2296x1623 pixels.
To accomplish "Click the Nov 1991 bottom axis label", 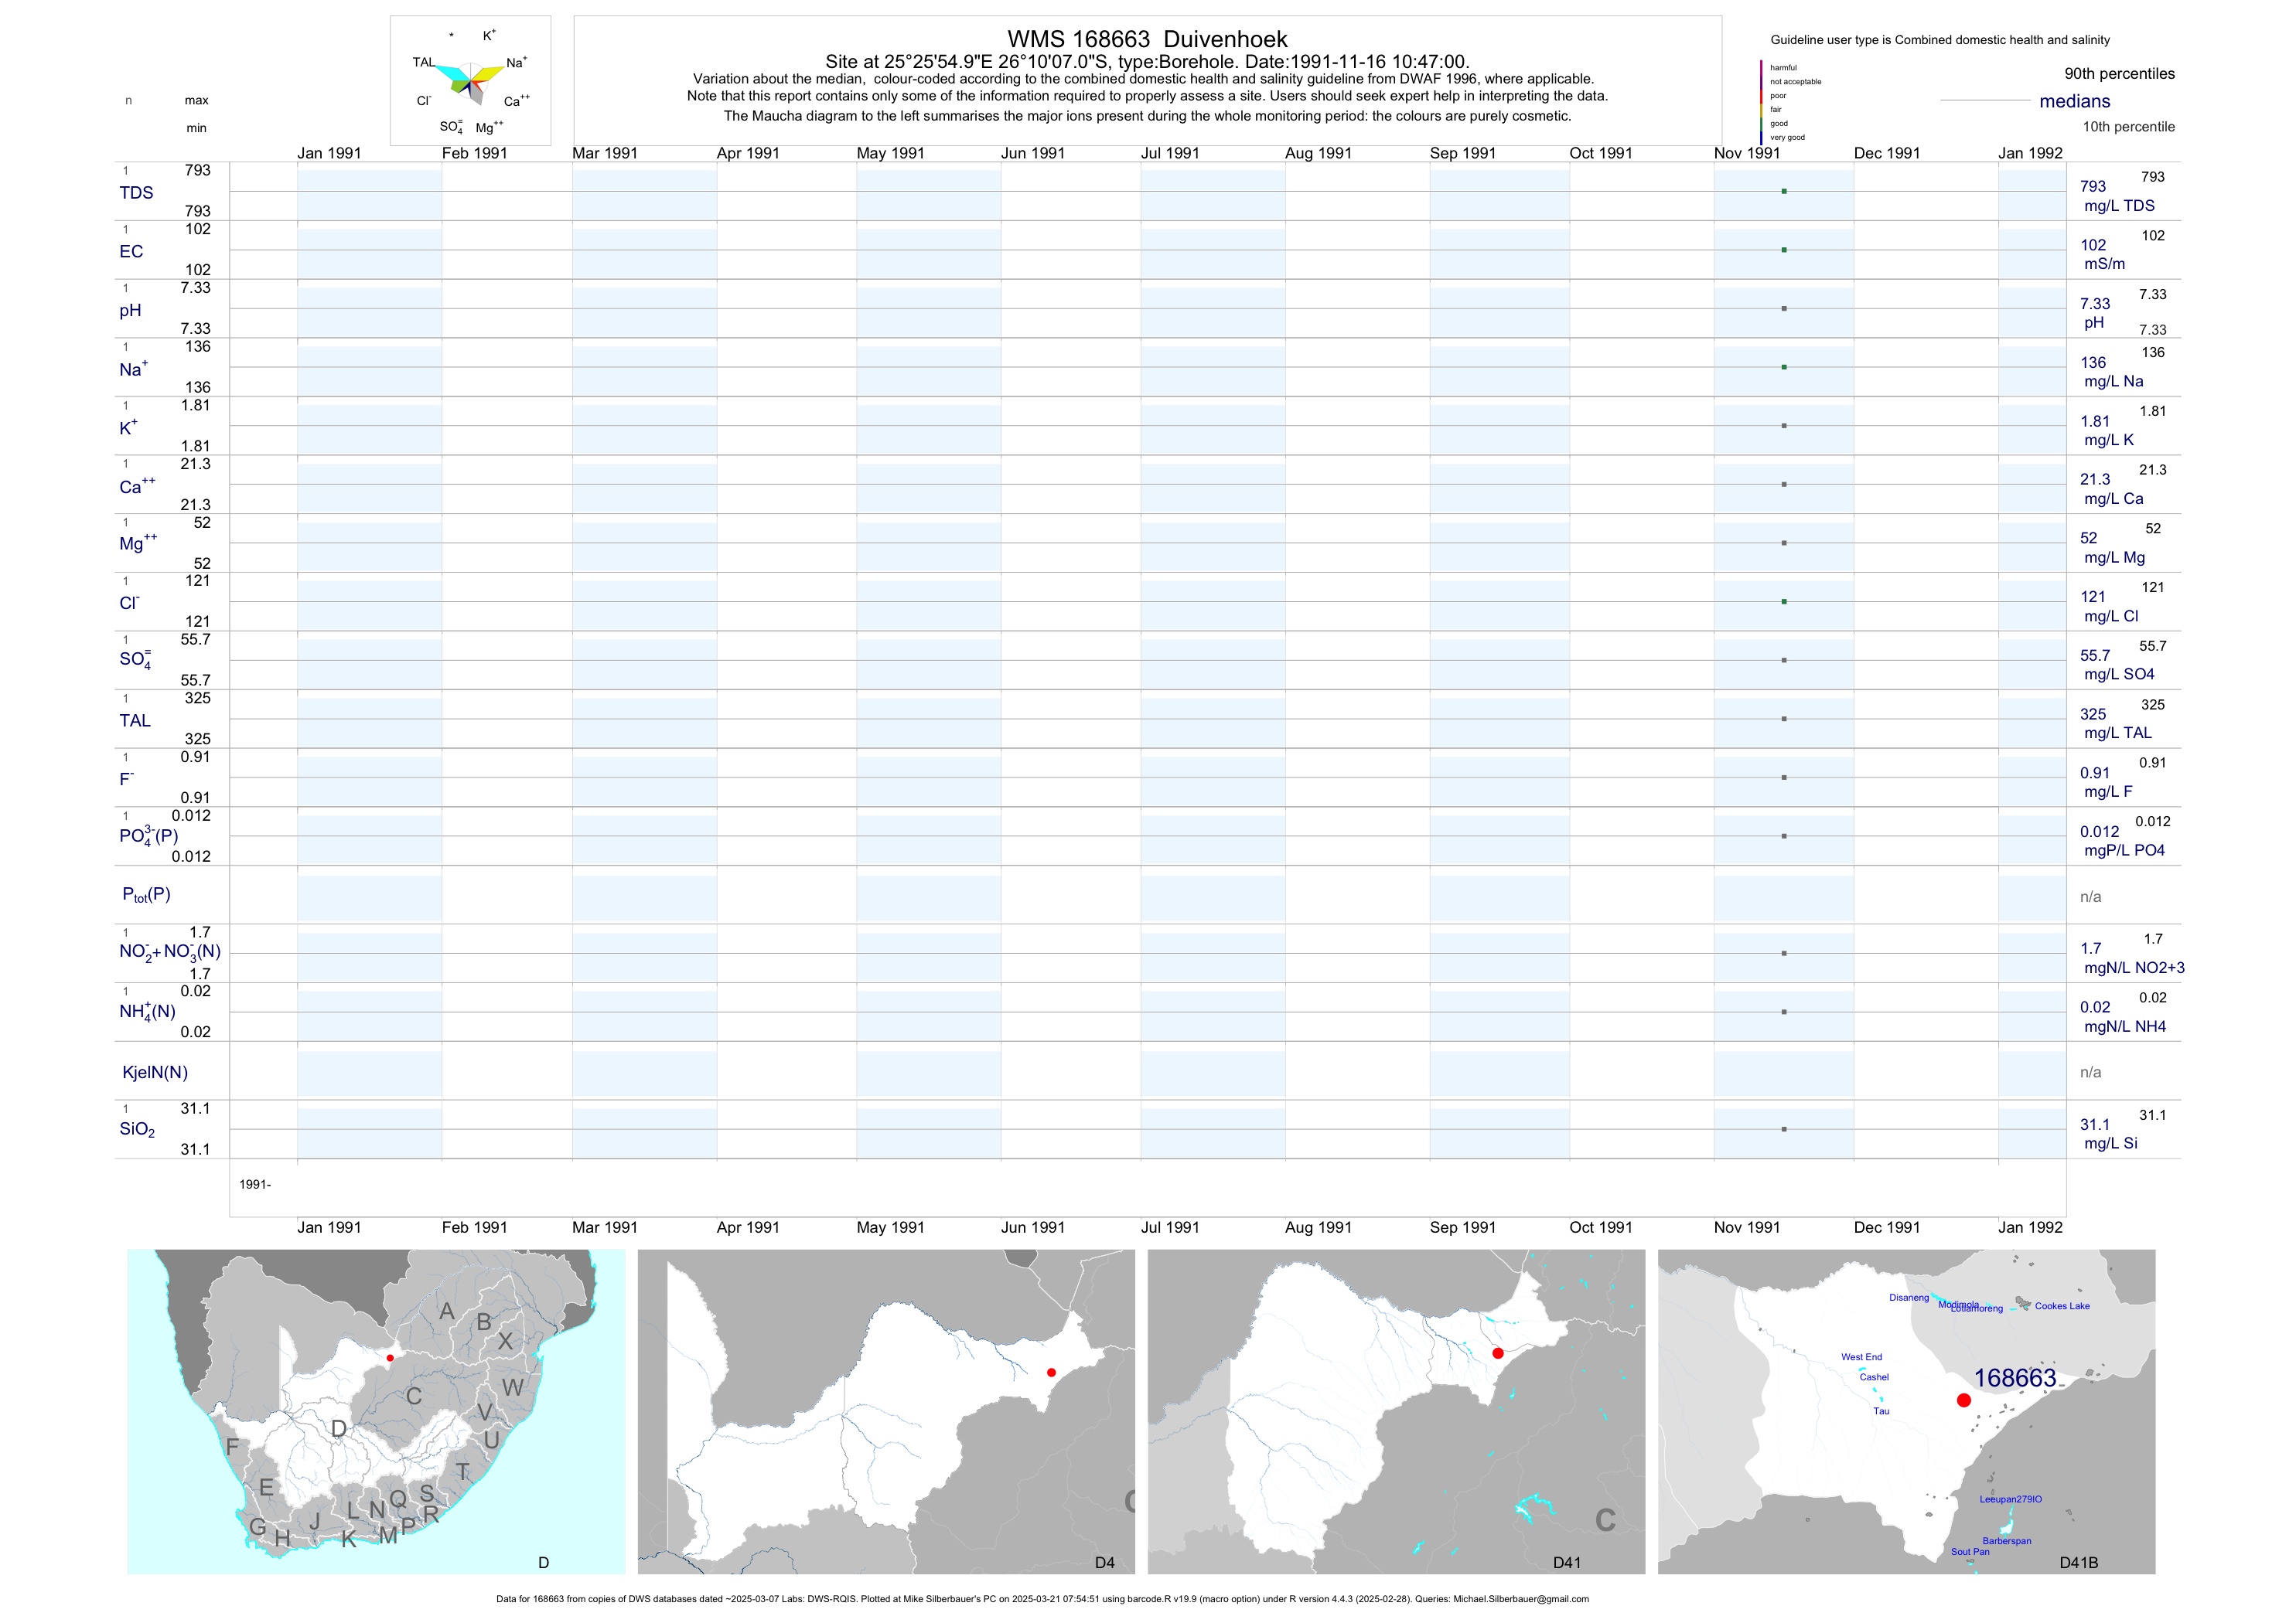I will coord(1747,1227).
